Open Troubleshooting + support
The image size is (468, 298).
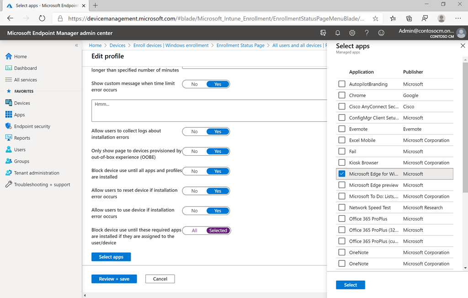pos(39,184)
